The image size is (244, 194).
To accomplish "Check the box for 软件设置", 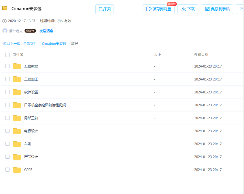I will 7,92.
